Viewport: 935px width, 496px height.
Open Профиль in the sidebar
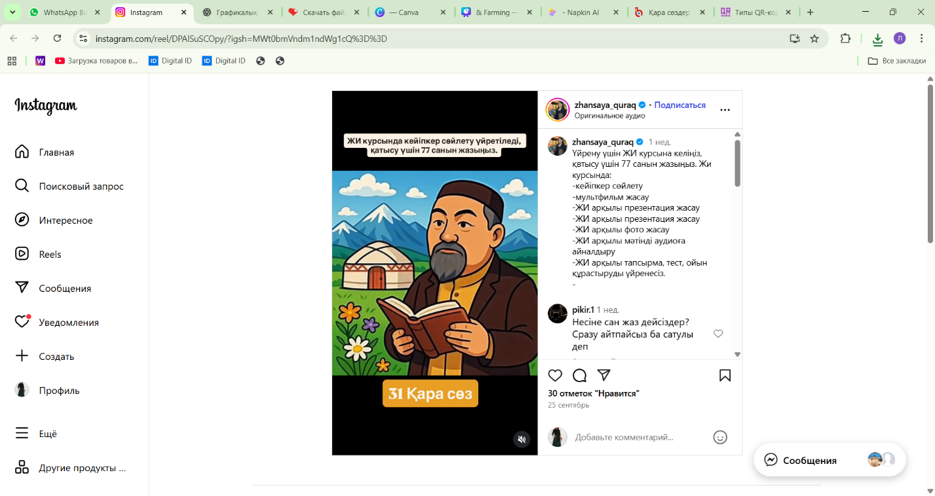(47, 391)
